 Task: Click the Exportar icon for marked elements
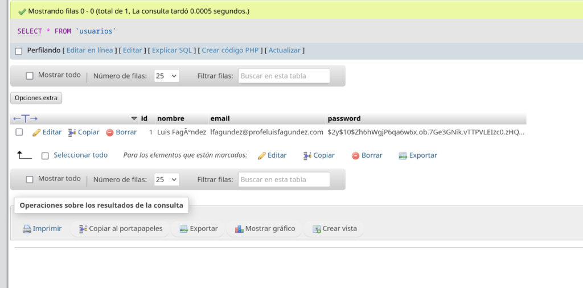[x=403, y=155]
